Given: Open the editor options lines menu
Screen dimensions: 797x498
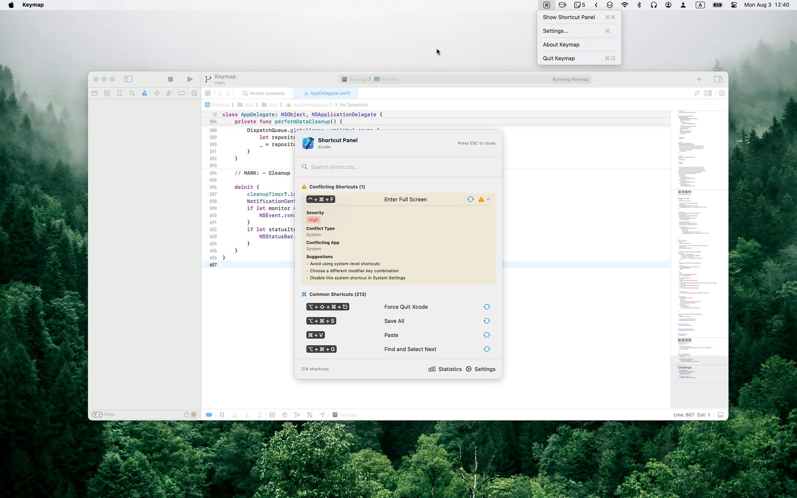Looking at the screenshot, I should click(x=707, y=93).
